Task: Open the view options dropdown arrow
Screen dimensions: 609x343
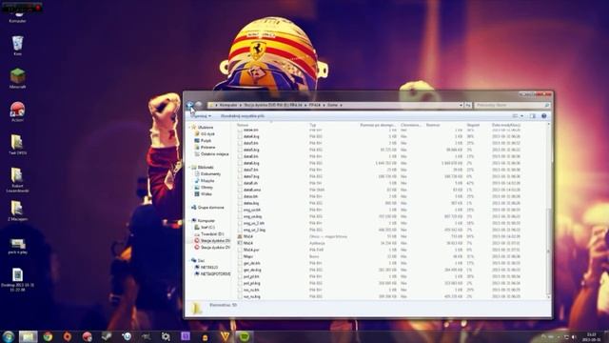Action: [521, 116]
